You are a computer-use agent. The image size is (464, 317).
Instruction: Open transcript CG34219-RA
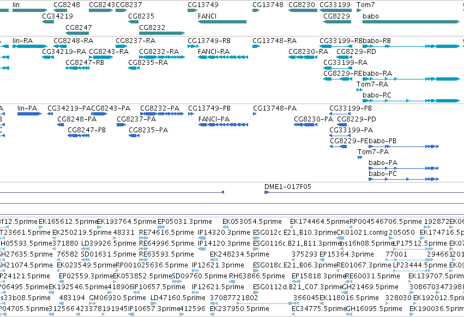(x=64, y=51)
